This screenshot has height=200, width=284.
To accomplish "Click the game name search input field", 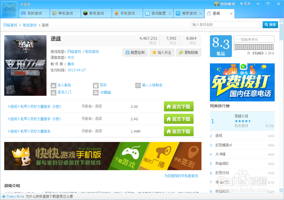I will click(x=226, y=25).
